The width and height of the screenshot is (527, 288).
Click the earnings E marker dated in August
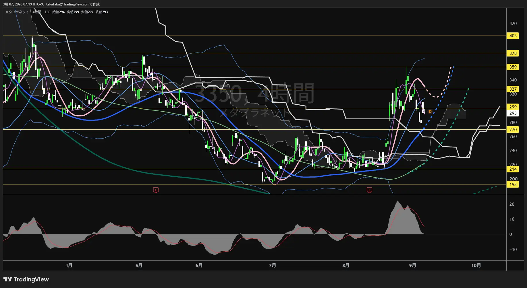[x=369, y=190]
